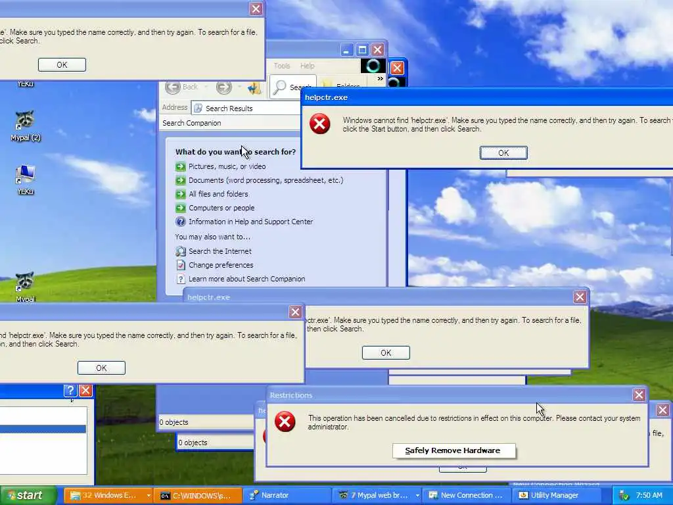Expand the Windows Explorer taskbar group dropdown arrow
This screenshot has width=673, height=505.
149,496
